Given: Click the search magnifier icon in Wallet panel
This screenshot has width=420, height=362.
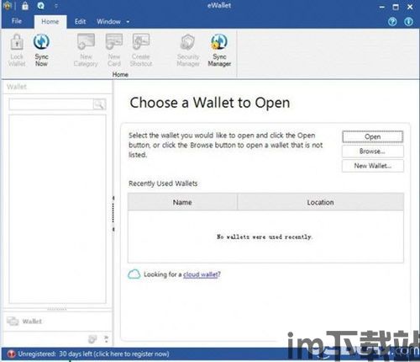Looking at the screenshot, I should tap(99, 104).
